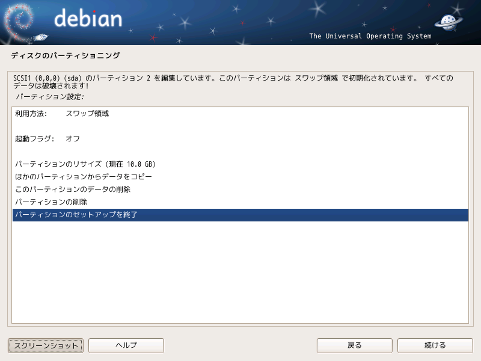The height and width of the screenshot is (361, 481).
Task: Click the ディスクのパーティショニング heading
Action: click(66, 55)
